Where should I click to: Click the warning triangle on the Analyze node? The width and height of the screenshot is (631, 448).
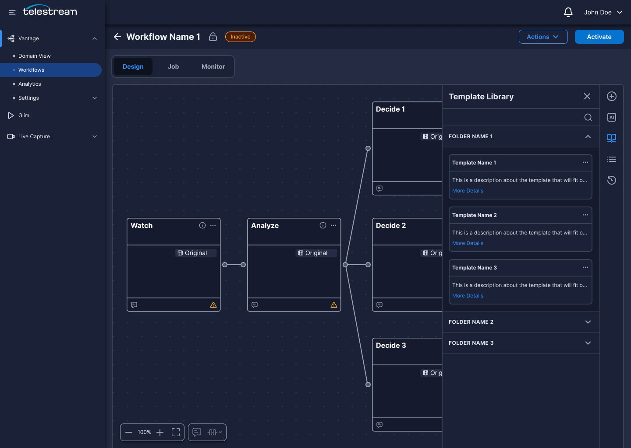point(334,305)
